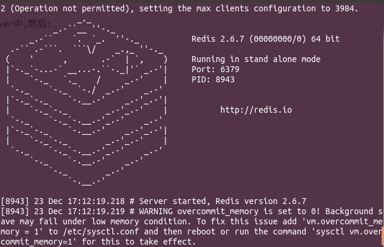This screenshot has width=384, height=247.
Task: Click the faint Chinese text '中,然后:'
Action: 32,24
